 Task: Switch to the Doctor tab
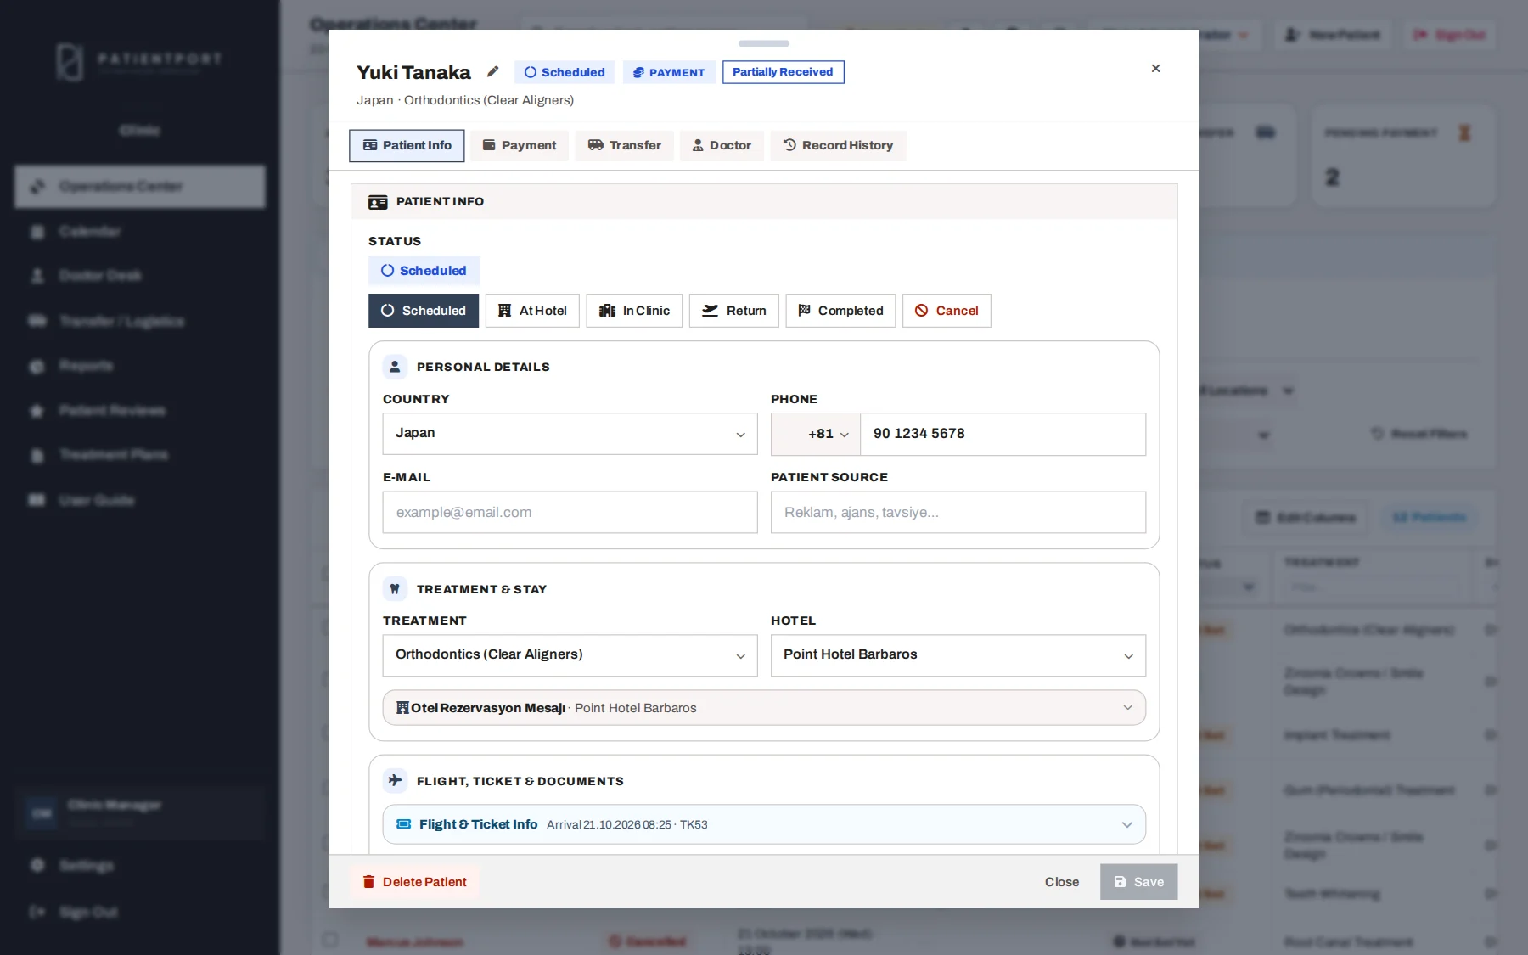[x=722, y=145]
